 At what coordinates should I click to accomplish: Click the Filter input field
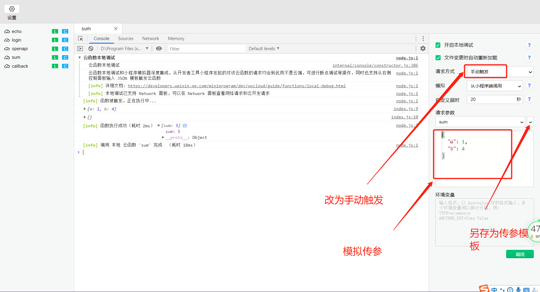pos(207,48)
